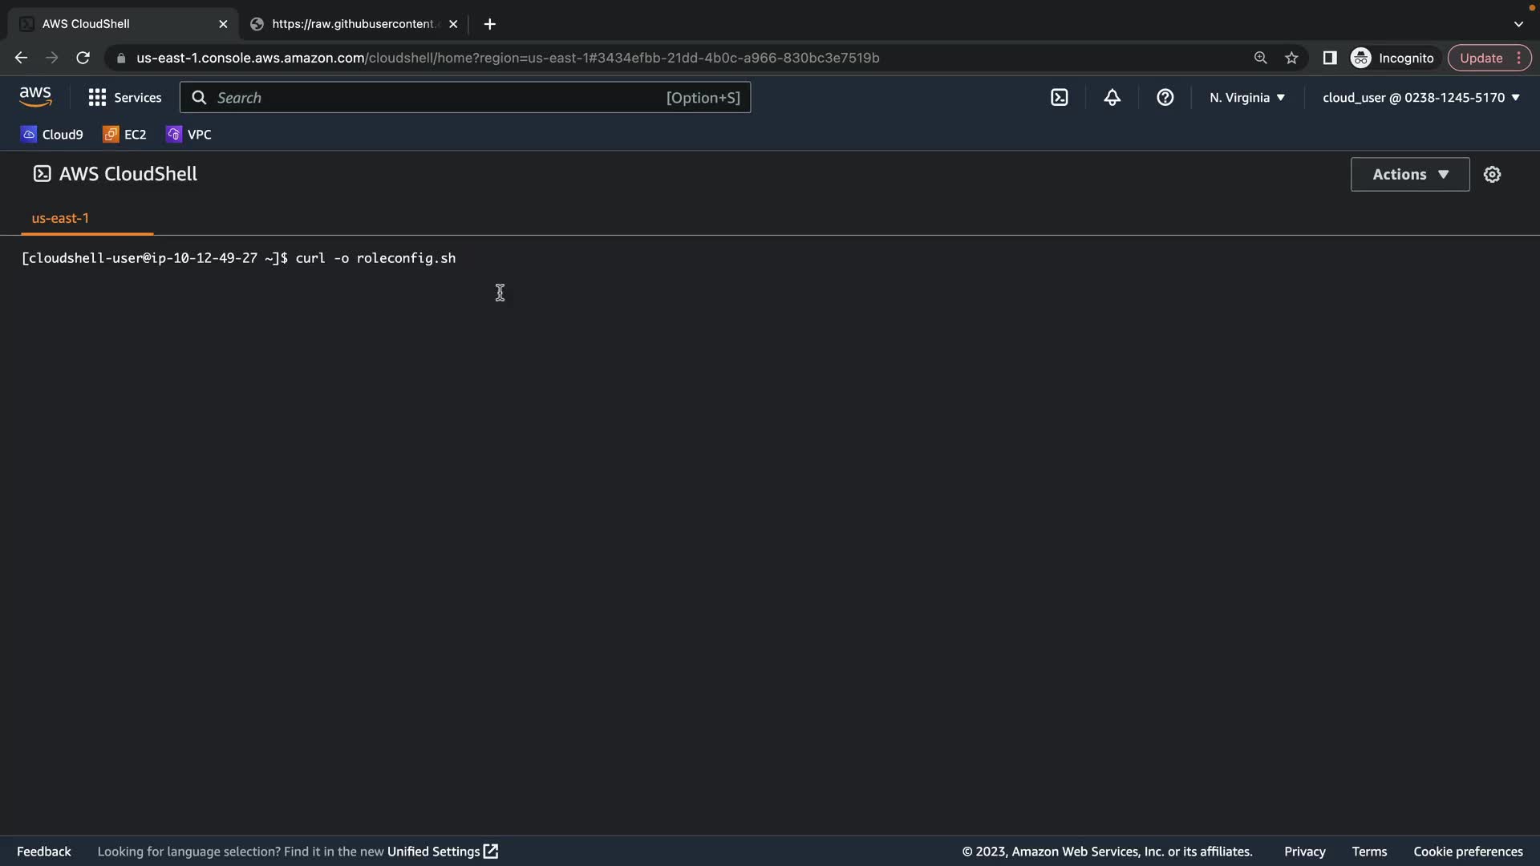Bookmark this page with star icon
Viewport: 1540px width, 866px height.
[x=1291, y=58]
